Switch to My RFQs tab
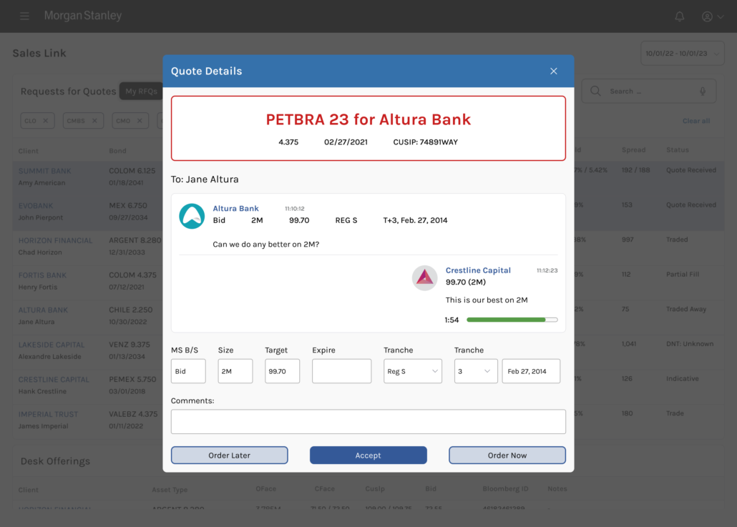The image size is (737, 527). point(141,91)
